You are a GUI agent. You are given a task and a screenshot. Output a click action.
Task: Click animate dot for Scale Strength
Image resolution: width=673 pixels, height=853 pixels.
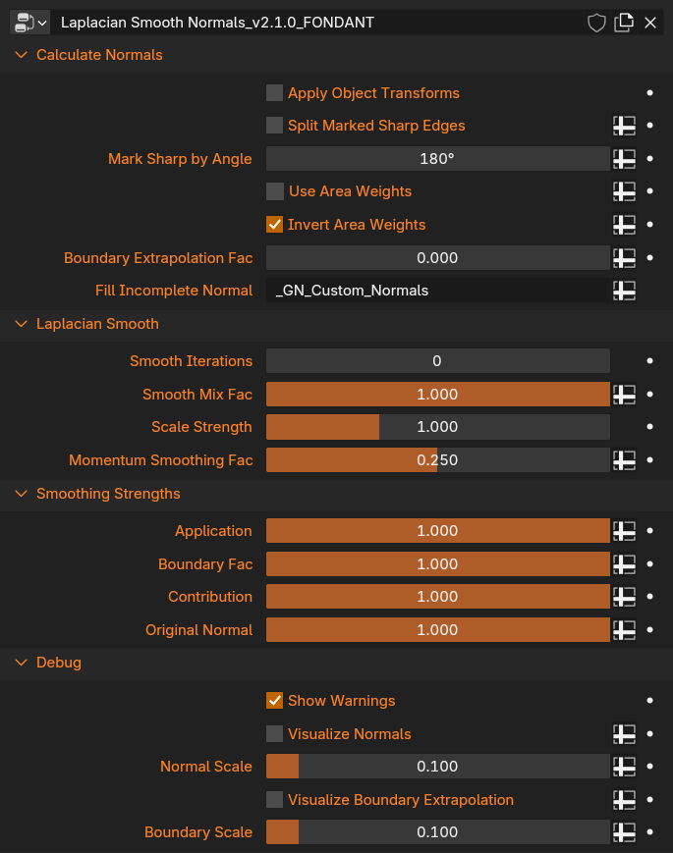coord(649,427)
